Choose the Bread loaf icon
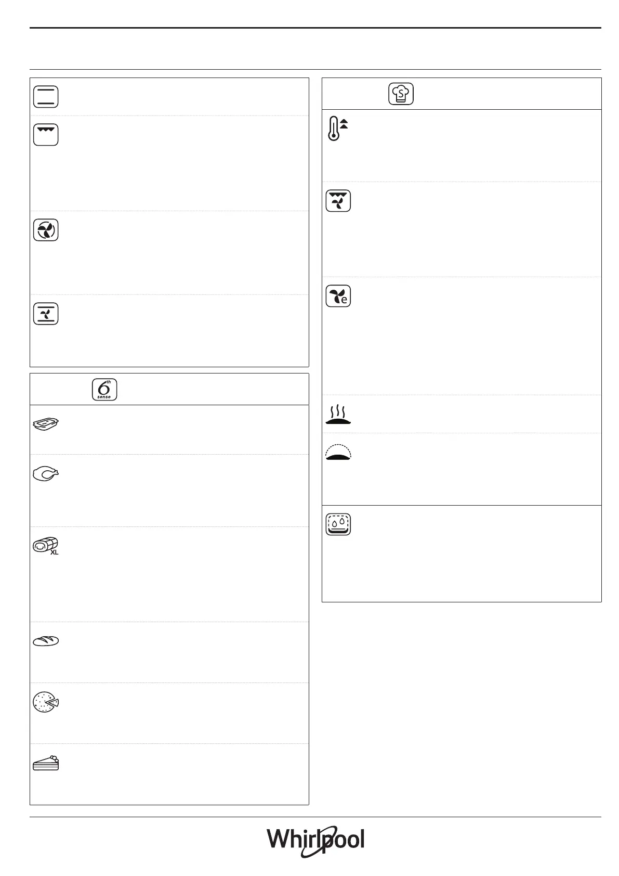This screenshot has width=619, height=876. (x=46, y=641)
